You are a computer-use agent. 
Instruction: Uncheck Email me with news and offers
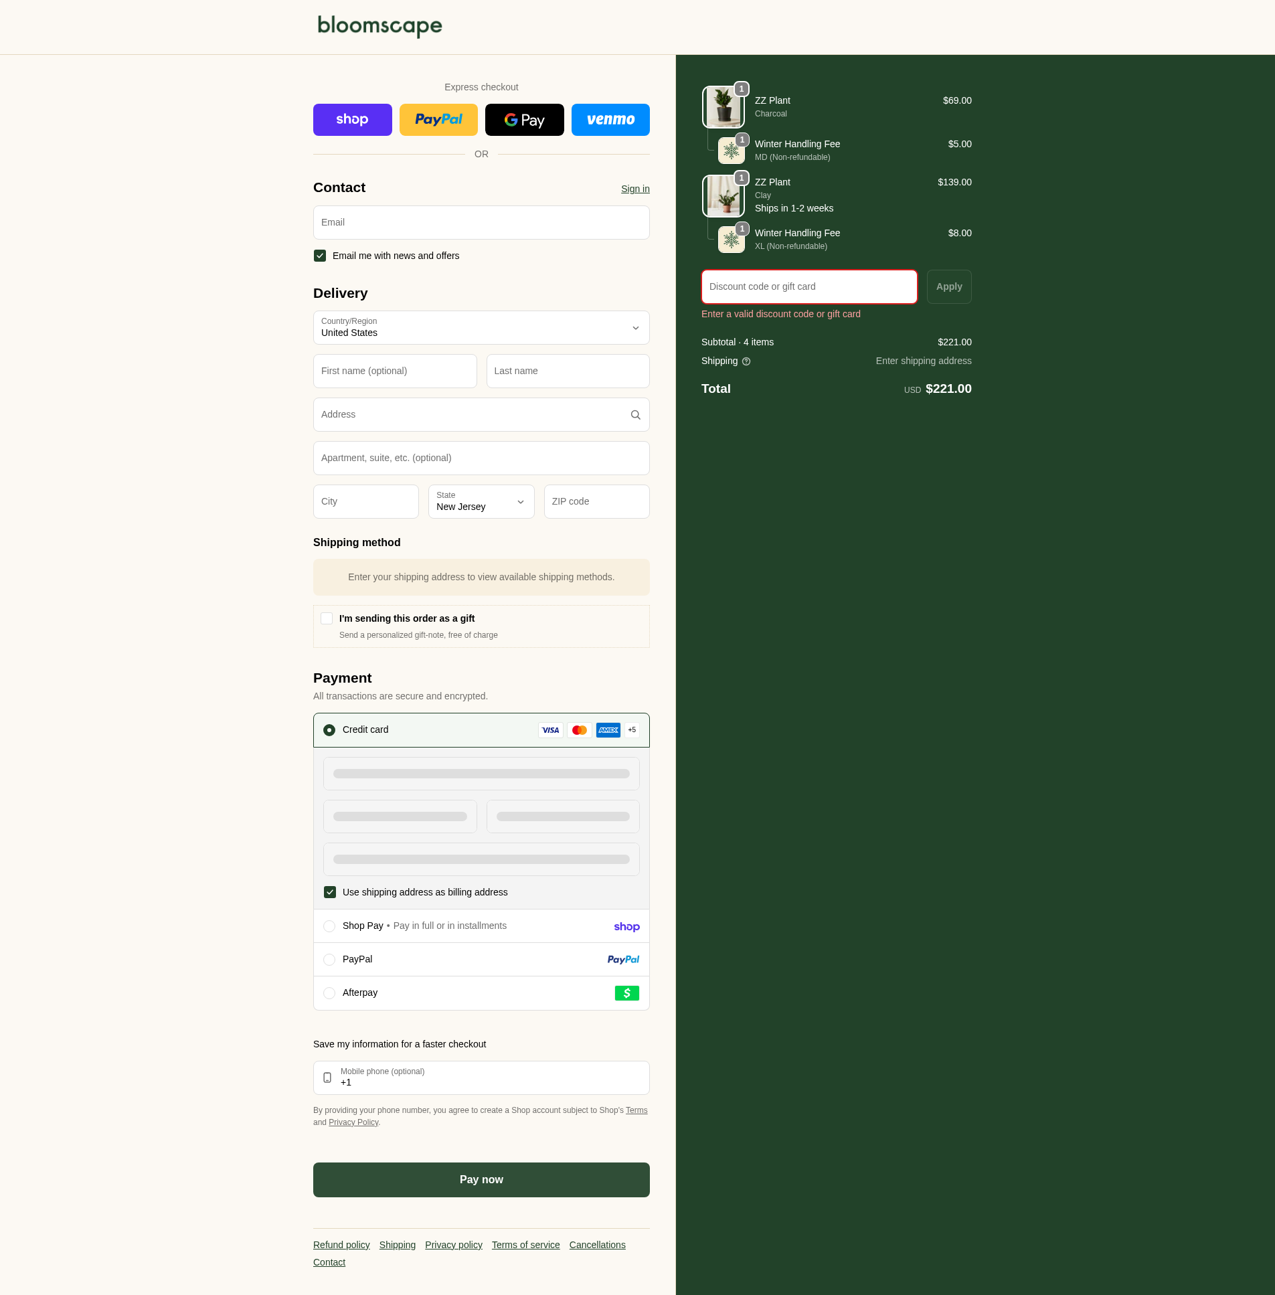coord(320,256)
